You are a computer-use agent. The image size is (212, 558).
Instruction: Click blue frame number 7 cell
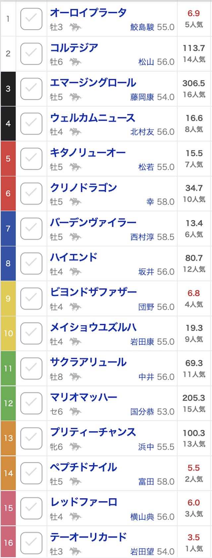8,228
